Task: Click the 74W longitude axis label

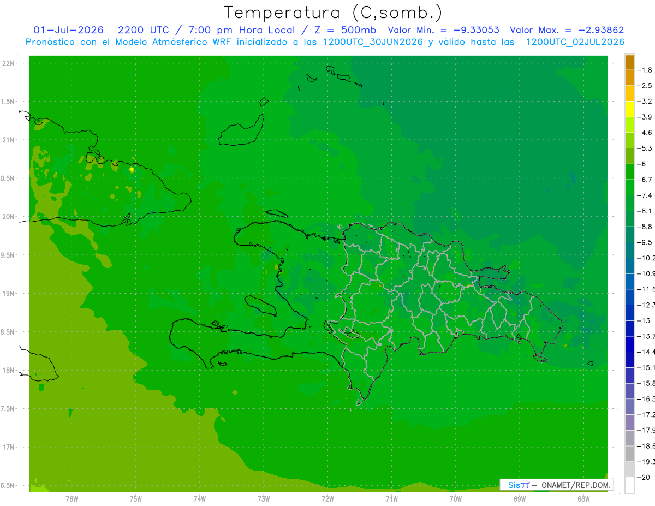Action: tap(200, 499)
